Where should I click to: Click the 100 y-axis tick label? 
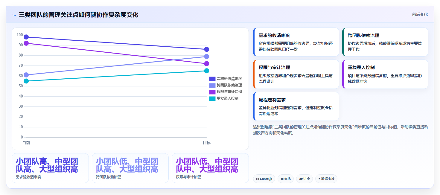(20, 35)
